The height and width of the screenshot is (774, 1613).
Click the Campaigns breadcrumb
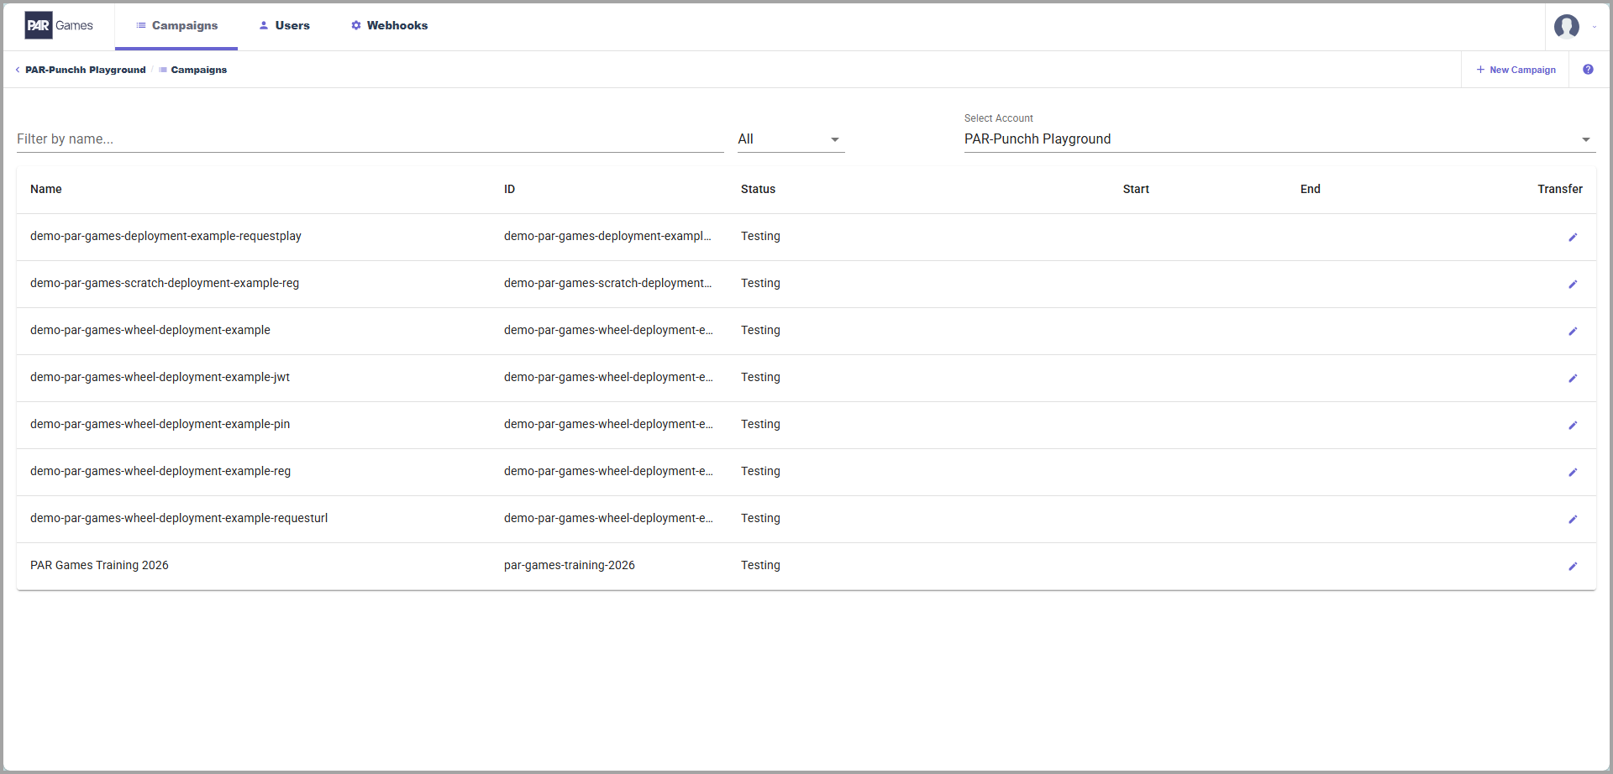click(x=199, y=70)
